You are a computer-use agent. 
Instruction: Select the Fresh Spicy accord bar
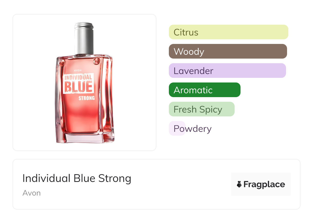coord(201,109)
